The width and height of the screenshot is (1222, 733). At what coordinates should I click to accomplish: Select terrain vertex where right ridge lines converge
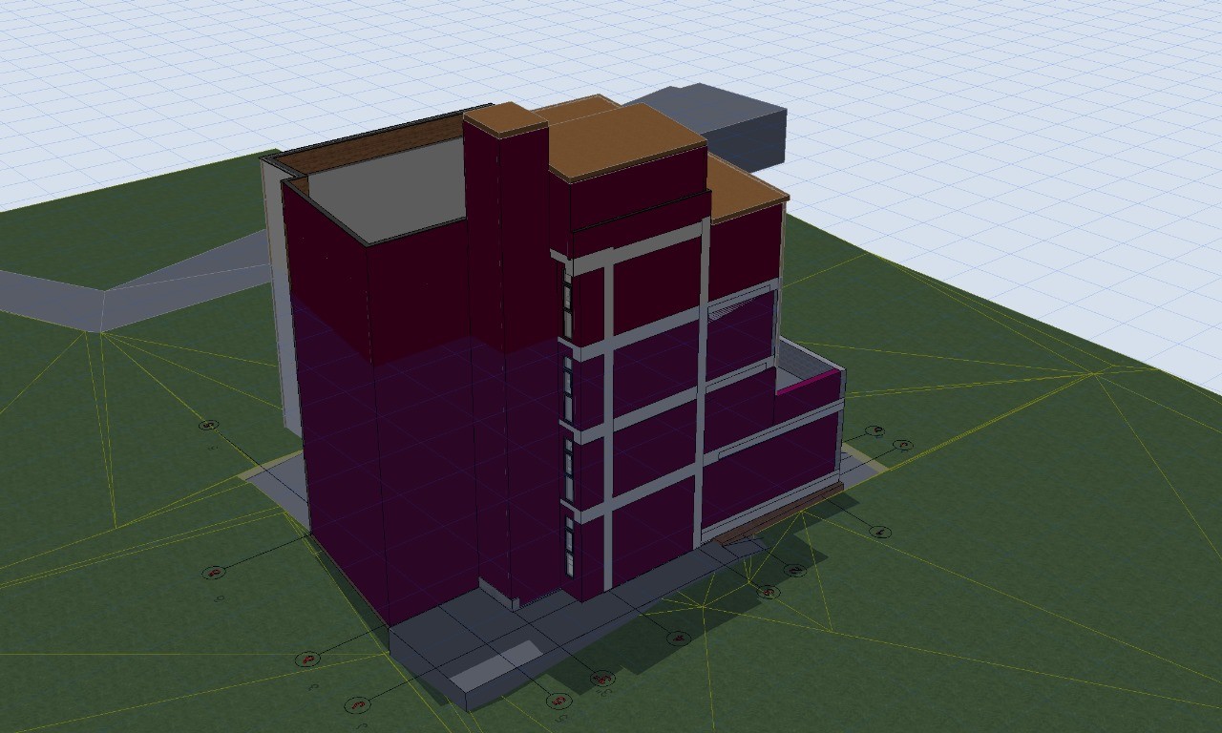pyautogui.click(x=1094, y=374)
